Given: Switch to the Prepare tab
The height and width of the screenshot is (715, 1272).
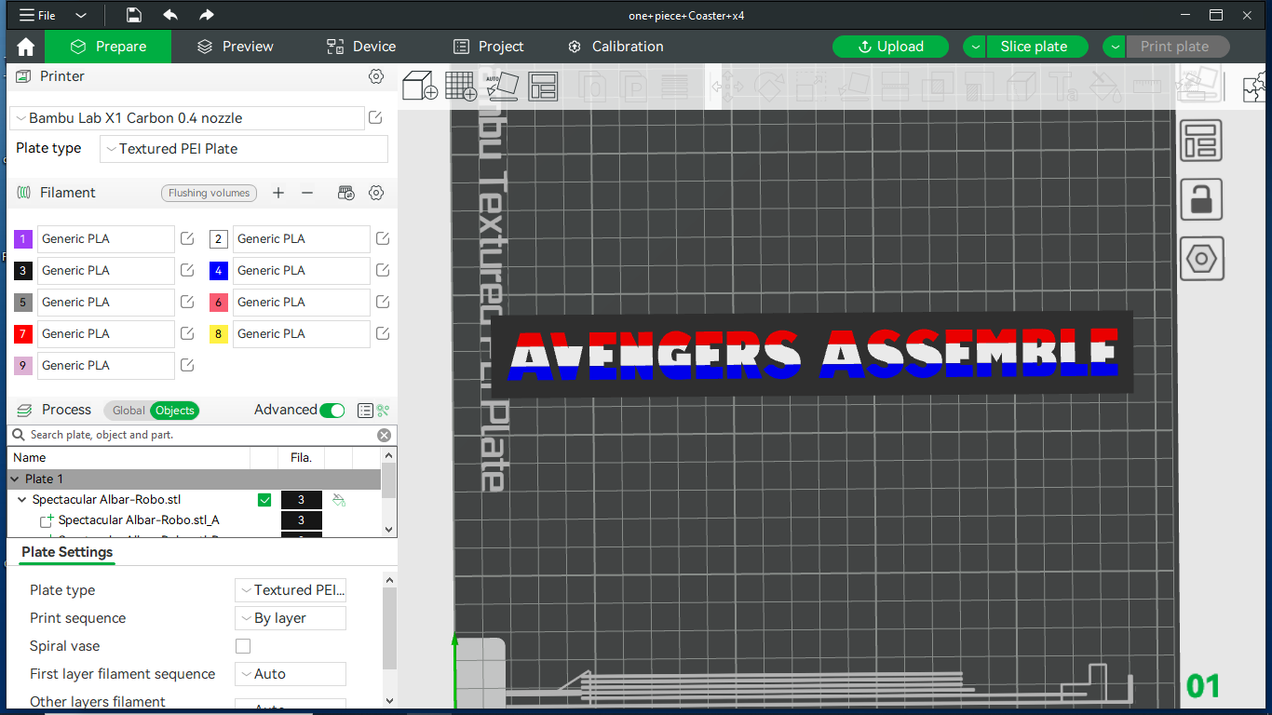Looking at the screenshot, I should tap(108, 47).
